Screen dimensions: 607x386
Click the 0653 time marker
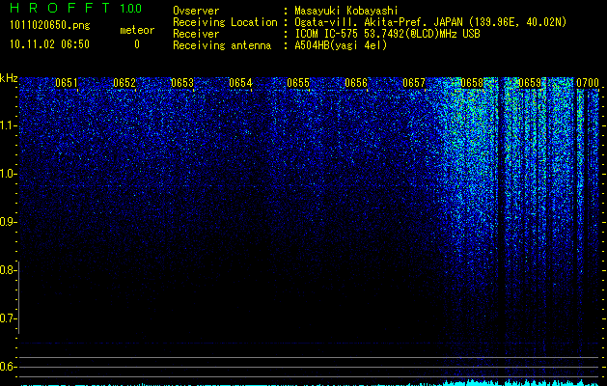point(182,83)
